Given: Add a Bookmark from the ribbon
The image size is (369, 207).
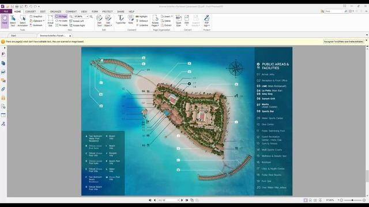Looking at the screenshot, I should click(x=36, y=25).
